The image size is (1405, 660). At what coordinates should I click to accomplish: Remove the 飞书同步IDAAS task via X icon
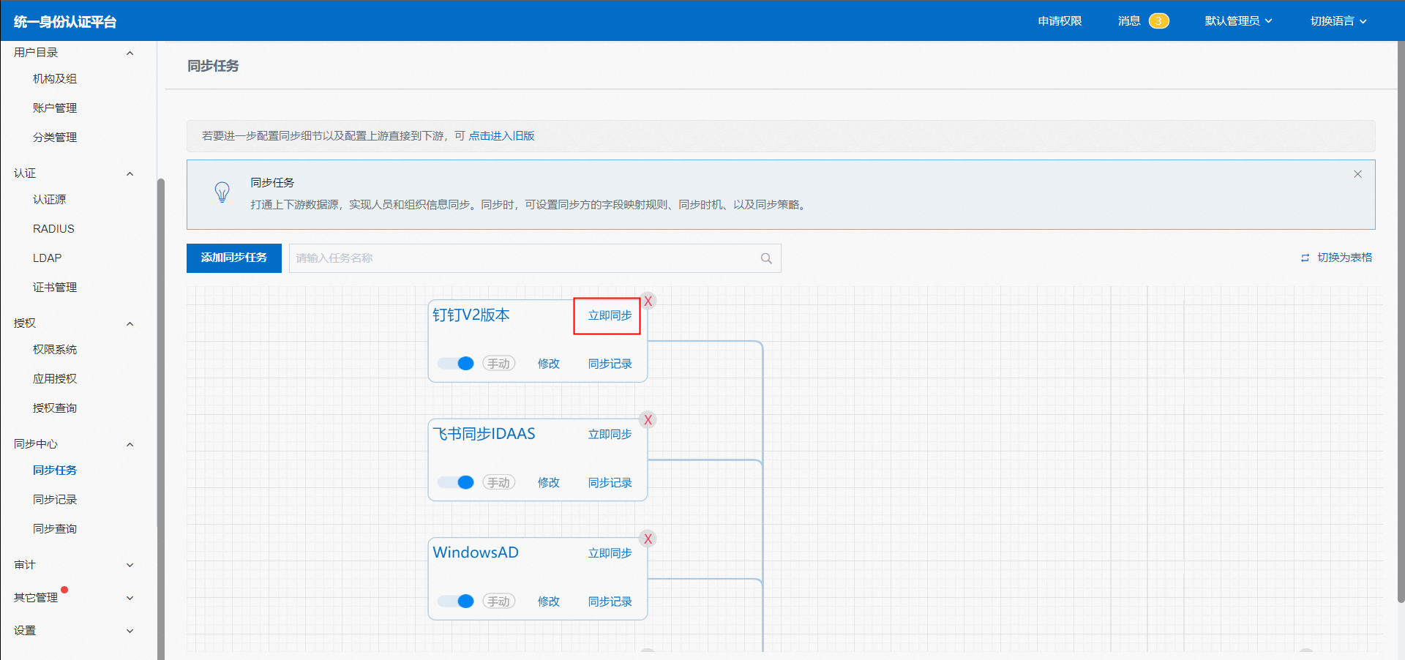click(x=648, y=420)
